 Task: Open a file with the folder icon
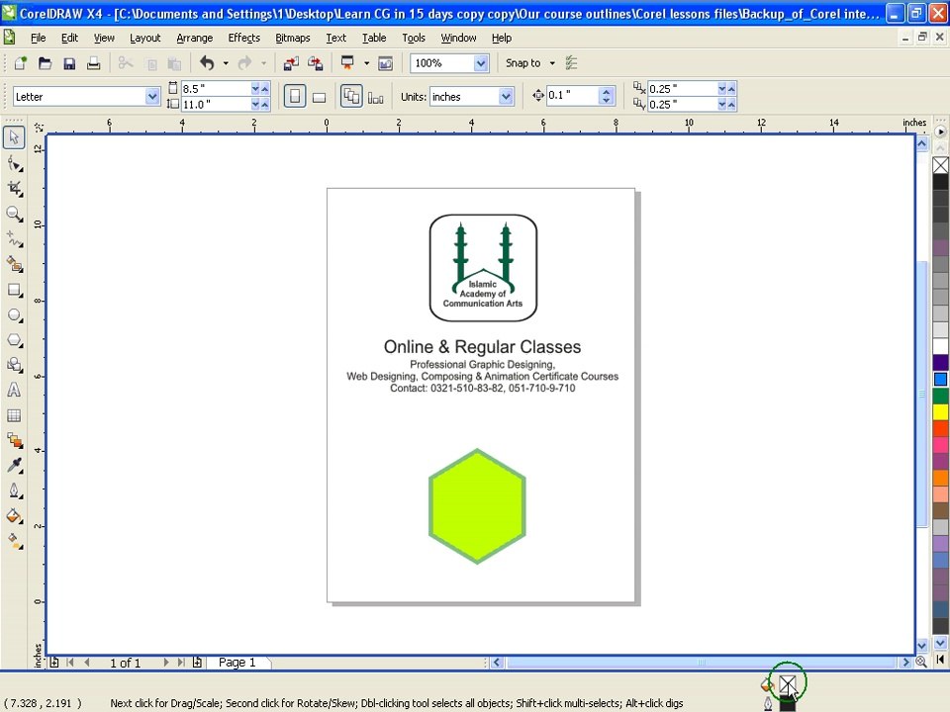click(45, 63)
